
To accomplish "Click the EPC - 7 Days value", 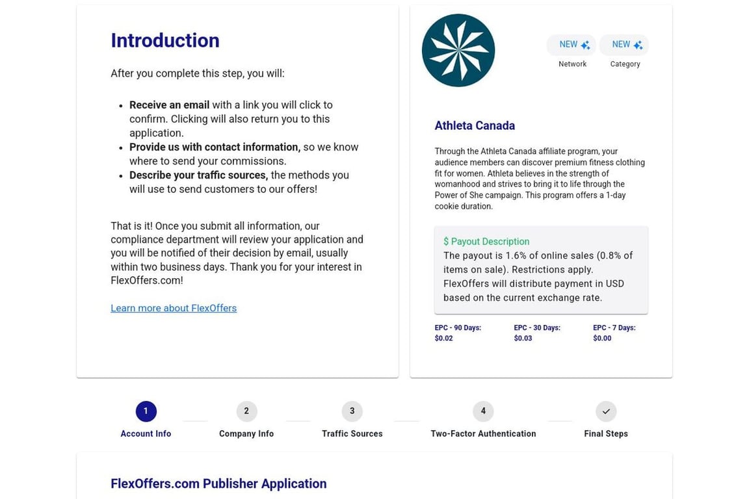I will click(602, 338).
